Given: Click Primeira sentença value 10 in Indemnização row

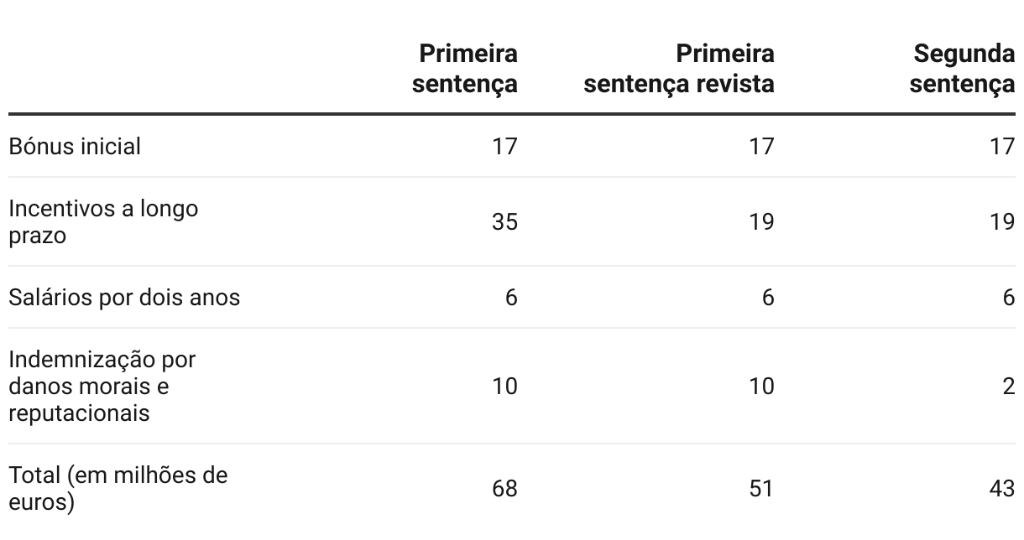Looking at the screenshot, I should [x=505, y=386].
